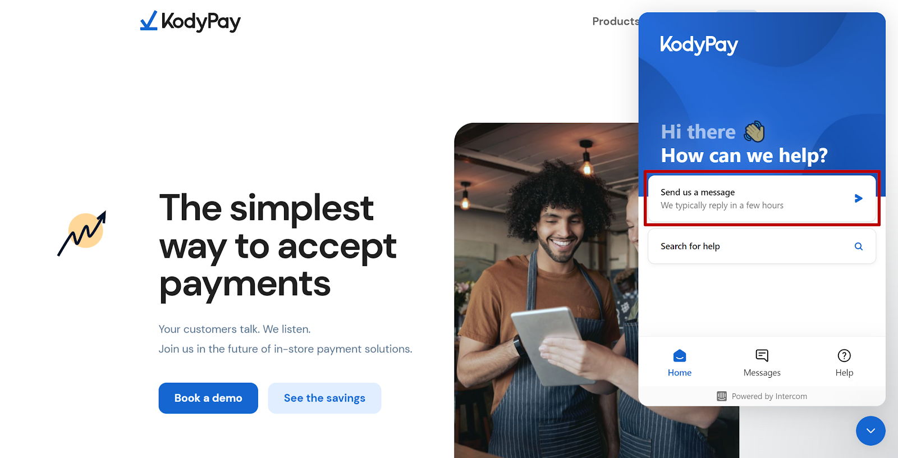Switch to the Messages tab
Viewport: 898px width, 458px height.
pyautogui.click(x=762, y=363)
